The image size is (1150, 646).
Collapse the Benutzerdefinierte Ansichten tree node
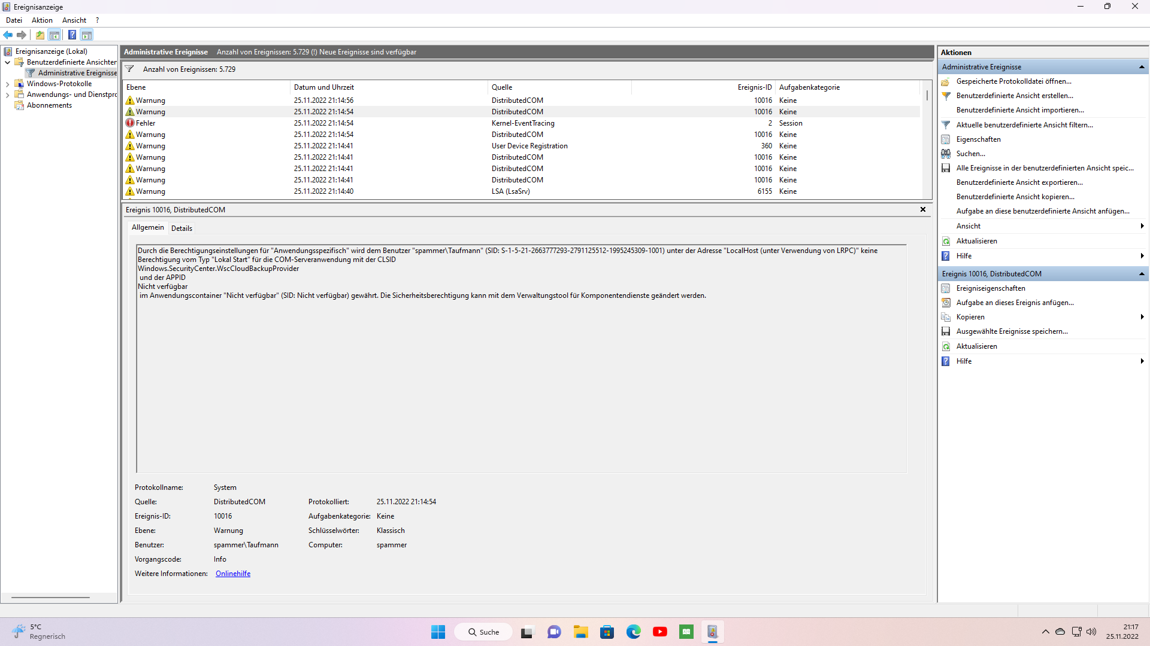click(x=7, y=62)
